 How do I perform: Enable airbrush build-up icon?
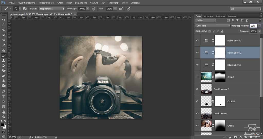click(121, 9)
